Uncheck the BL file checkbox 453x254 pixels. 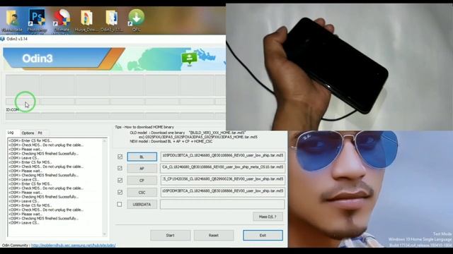click(x=120, y=157)
